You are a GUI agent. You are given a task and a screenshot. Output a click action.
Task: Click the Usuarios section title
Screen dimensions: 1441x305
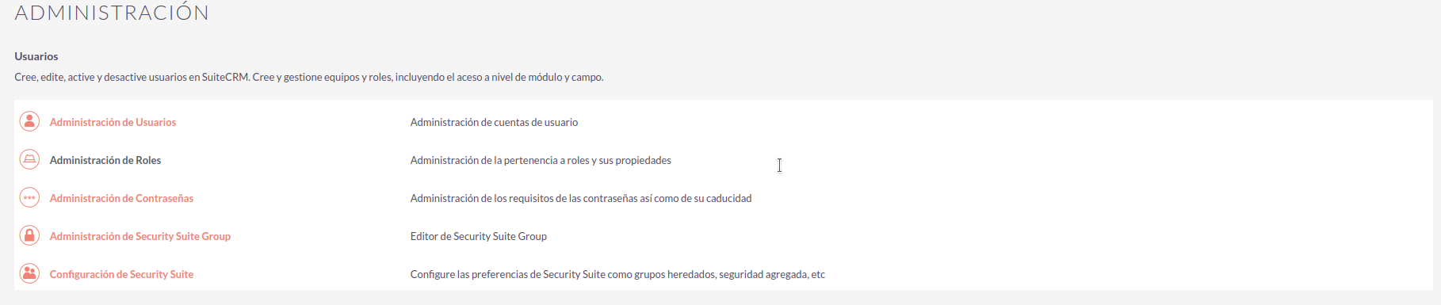coord(36,56)
